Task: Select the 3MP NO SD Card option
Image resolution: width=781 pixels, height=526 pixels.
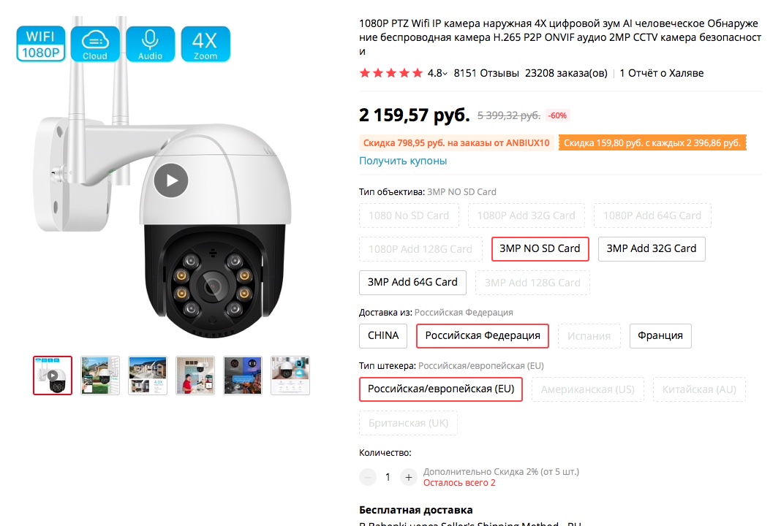Action: (540, 248)
